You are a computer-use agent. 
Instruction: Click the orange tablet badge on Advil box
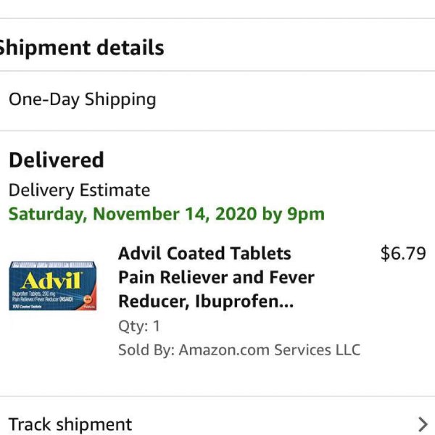click(88, 299)
